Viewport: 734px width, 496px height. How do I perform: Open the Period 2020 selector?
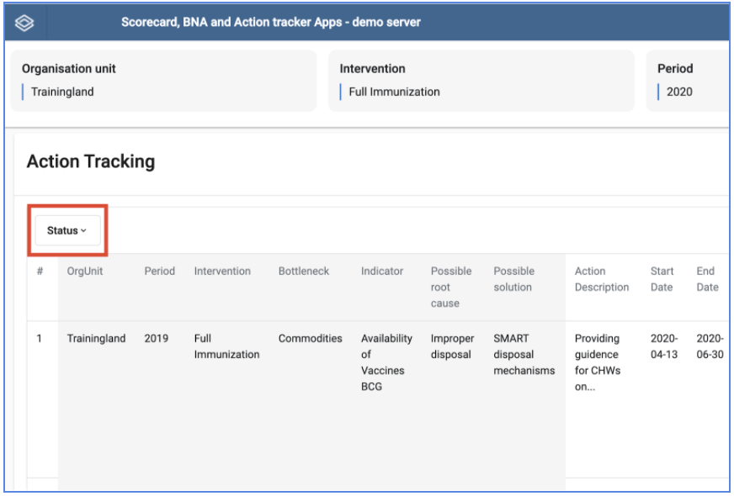point(689,81)
